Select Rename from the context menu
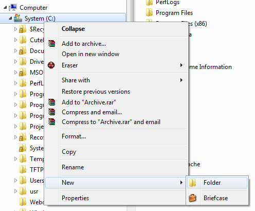 tap(73, 167)
